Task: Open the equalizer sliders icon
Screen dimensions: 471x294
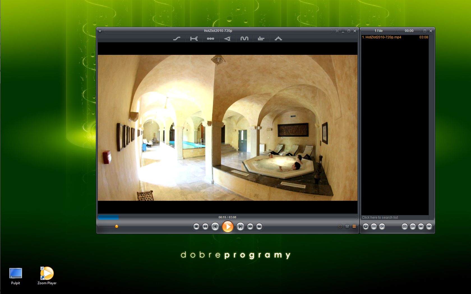Action: coord(347,227)
